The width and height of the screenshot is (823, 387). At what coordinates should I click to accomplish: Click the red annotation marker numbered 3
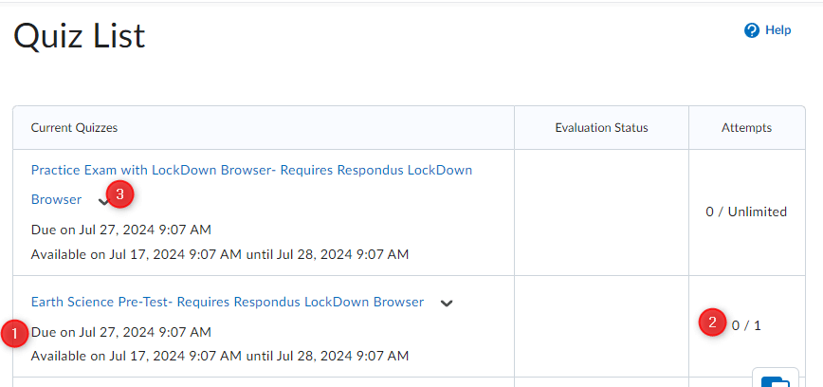tap(119, 194)
